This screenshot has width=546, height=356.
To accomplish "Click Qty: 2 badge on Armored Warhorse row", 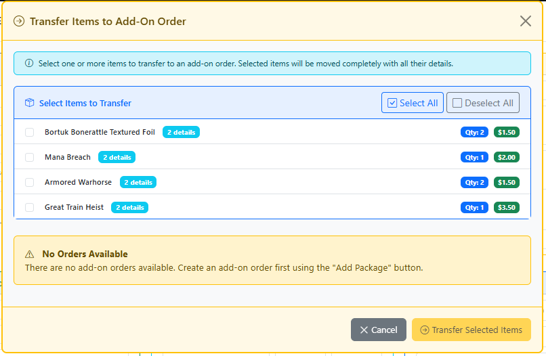I will click(474, 182).
